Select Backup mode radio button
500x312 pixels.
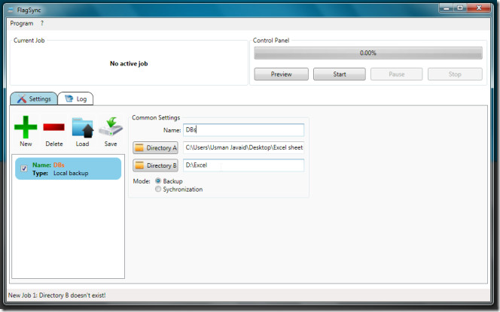coord(158,181)
